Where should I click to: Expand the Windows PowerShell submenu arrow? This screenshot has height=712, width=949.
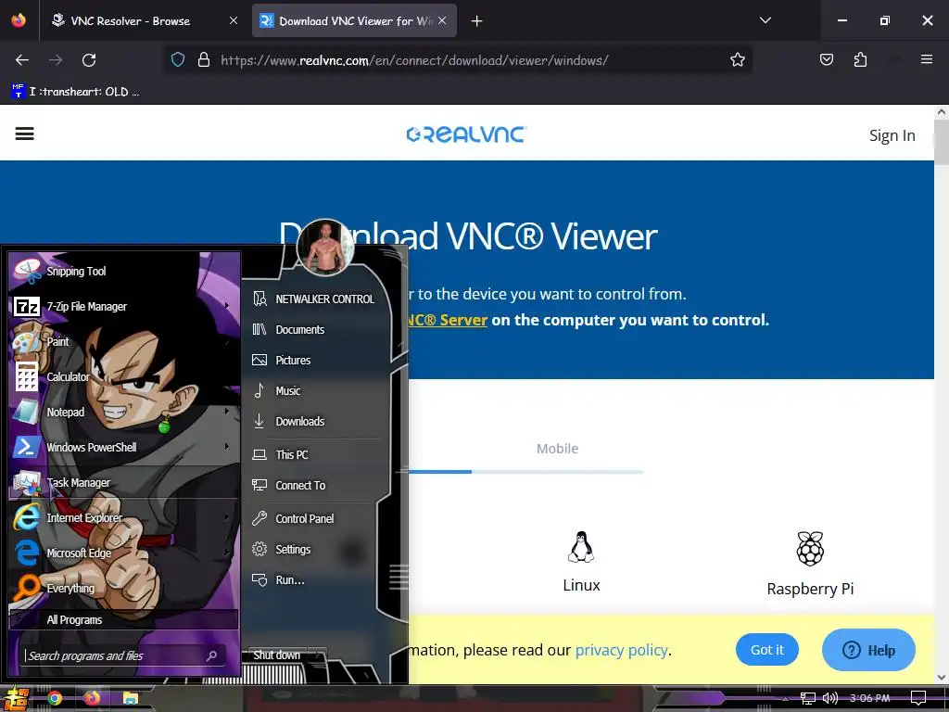click(227, 446)
